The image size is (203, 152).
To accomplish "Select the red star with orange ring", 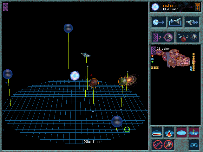I will pyautogui.click(x=94, y=83).
